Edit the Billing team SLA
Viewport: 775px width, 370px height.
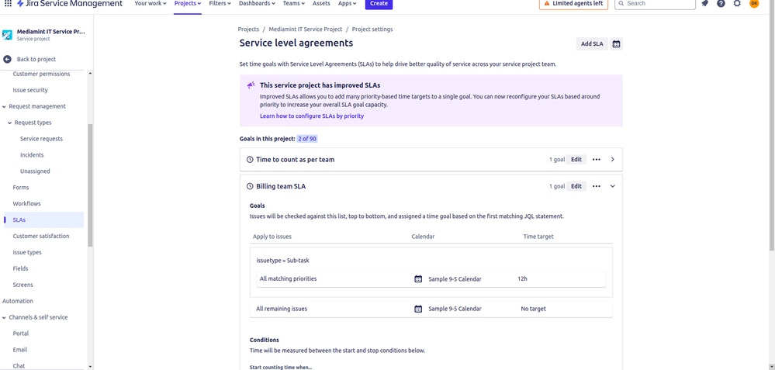click(x=576, y=186)
